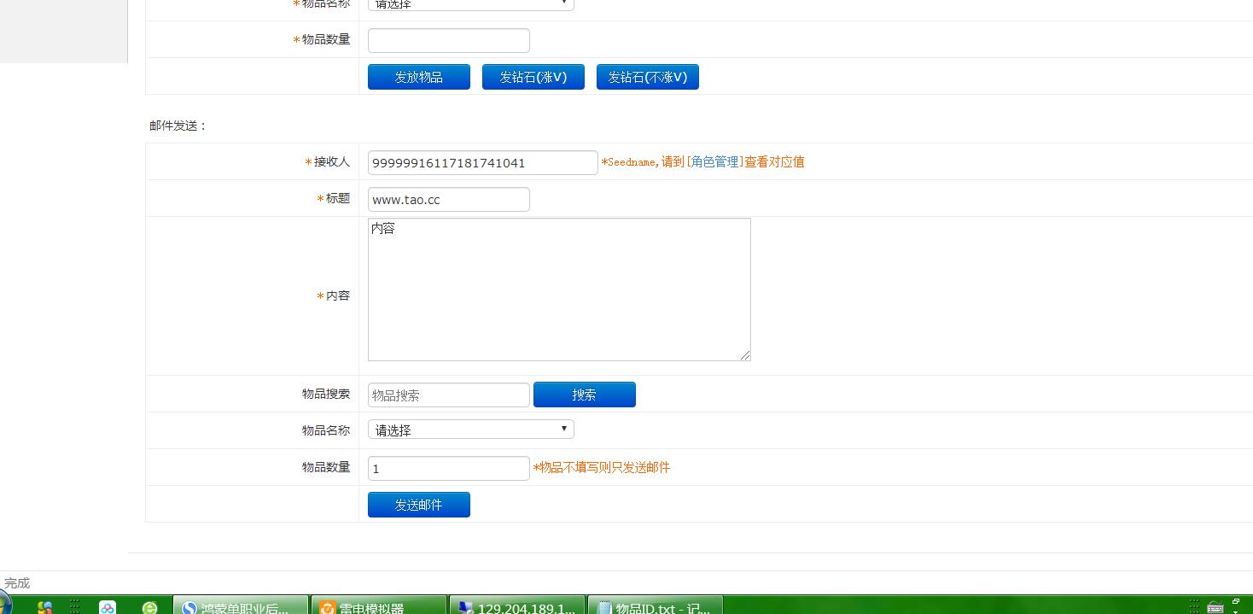Click the mail 物品数量 field showing 1
This screenshot has height=614, width=1253.
pyautogui.click(x=448, y=468)
